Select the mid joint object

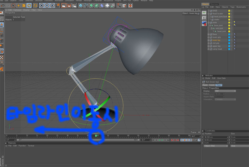219,29
